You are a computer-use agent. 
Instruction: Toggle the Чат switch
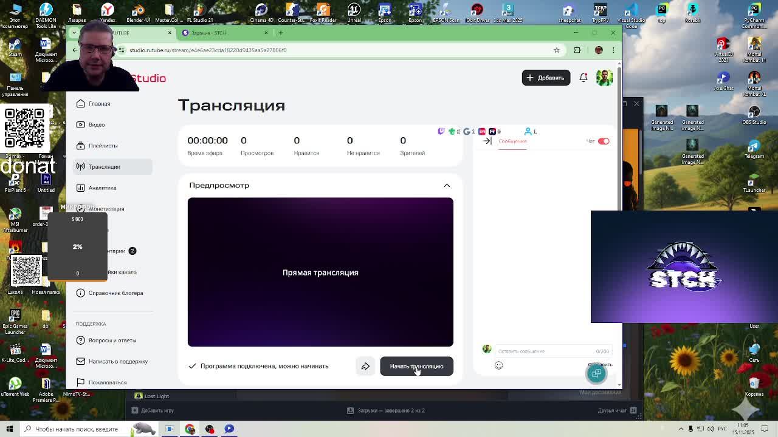pyautogui.click(x=603, y=141)
